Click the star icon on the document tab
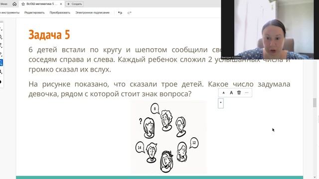Screen dimensions: 319x179 tap(23, 4)
